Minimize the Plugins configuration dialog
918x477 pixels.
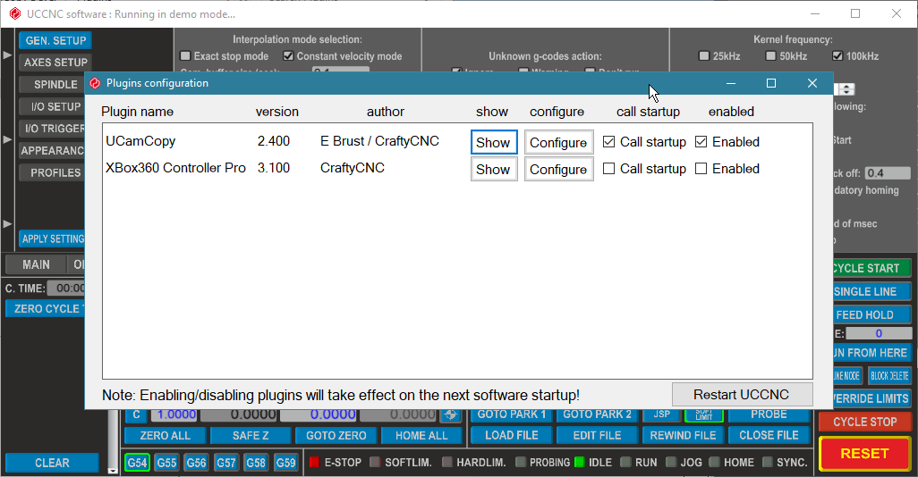pos(731,83)
